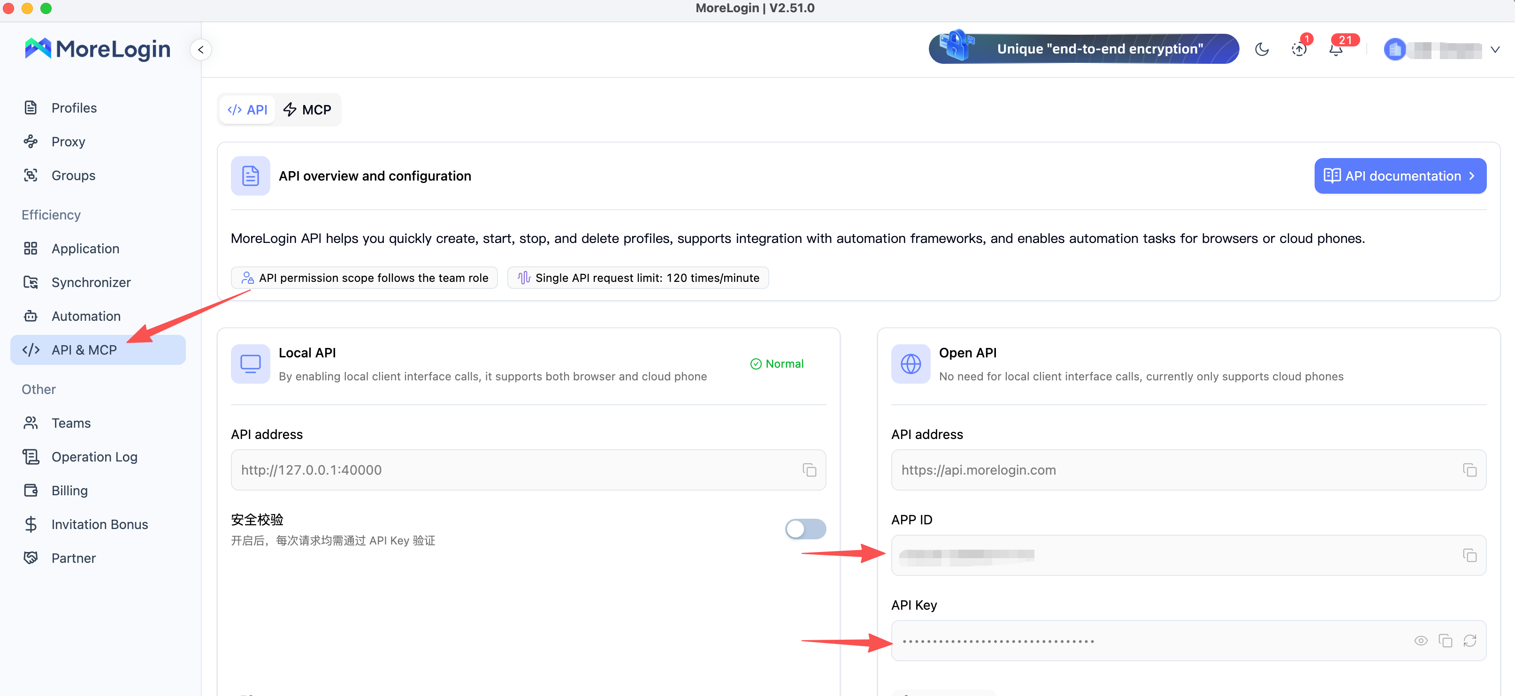This screenshot has width=1515, height=696.
Task: Click the Local API address field
Action: point(528,470)
